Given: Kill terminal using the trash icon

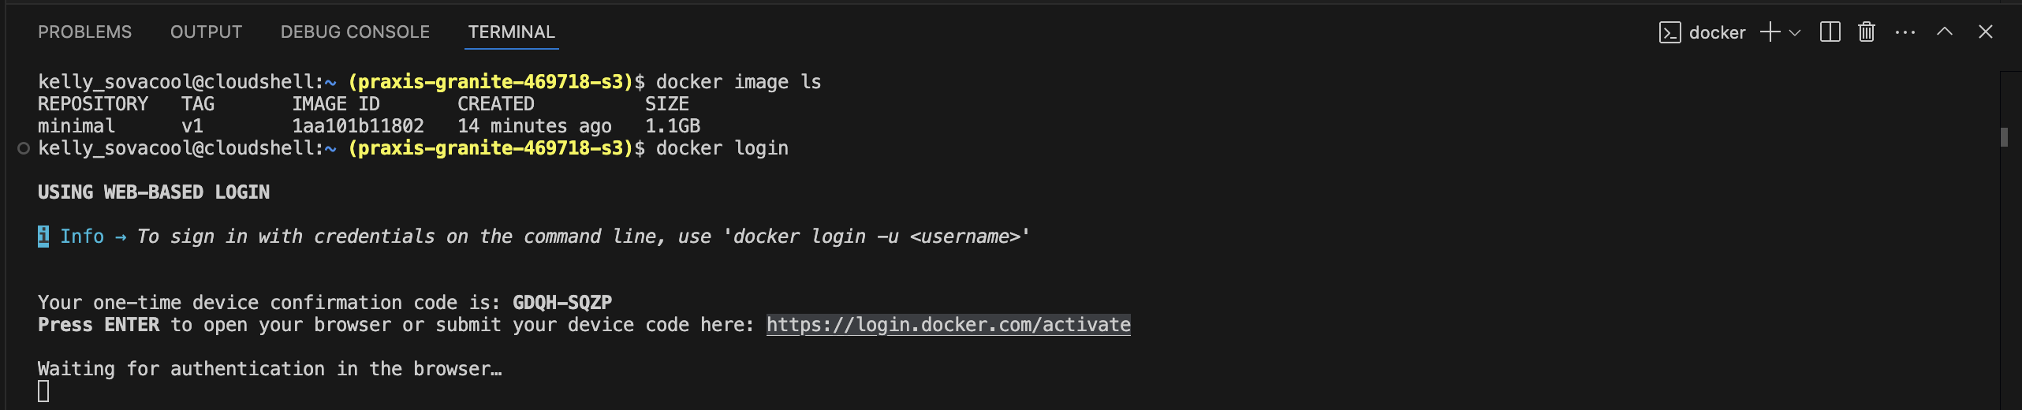Looking at the screenshot, I should pos(1866,32).
